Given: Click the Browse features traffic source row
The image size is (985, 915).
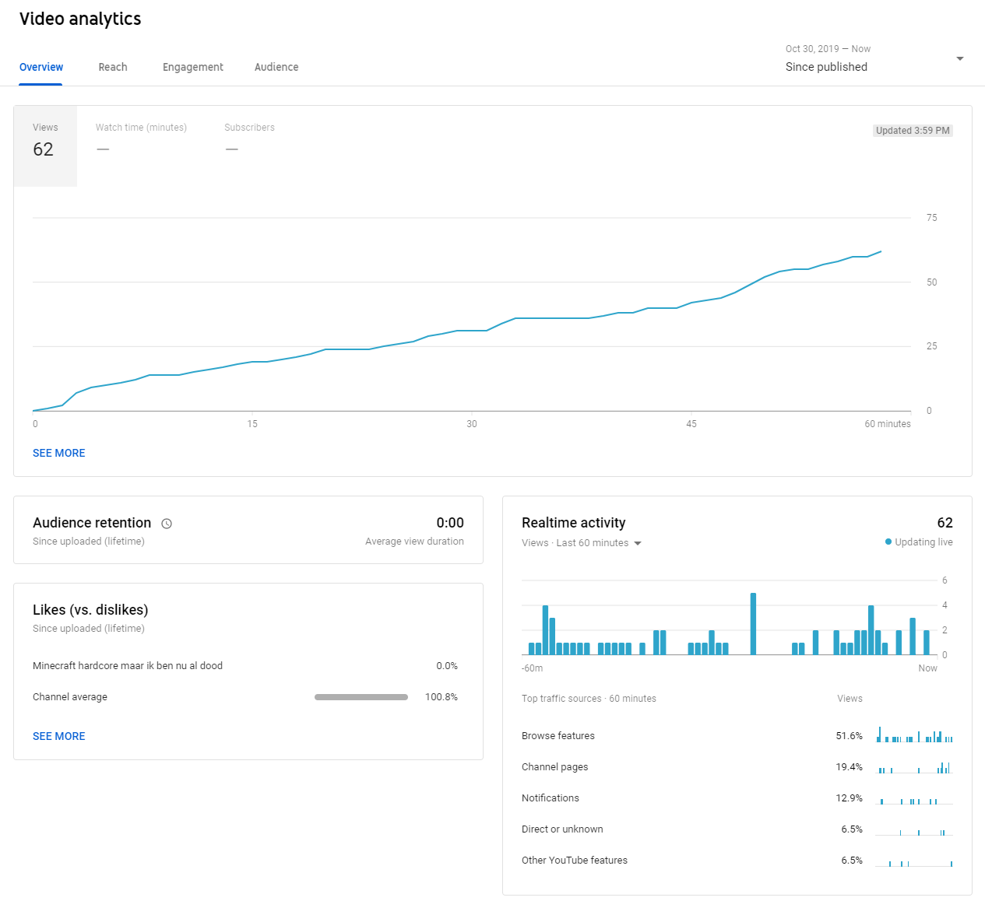Looking at the screenshot, I should pyautogui.click(x=558, y=736).
